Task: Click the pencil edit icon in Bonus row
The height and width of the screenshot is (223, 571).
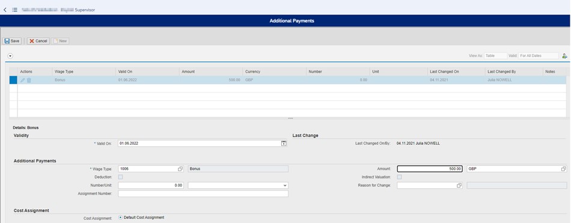Action: click(23, 80)
